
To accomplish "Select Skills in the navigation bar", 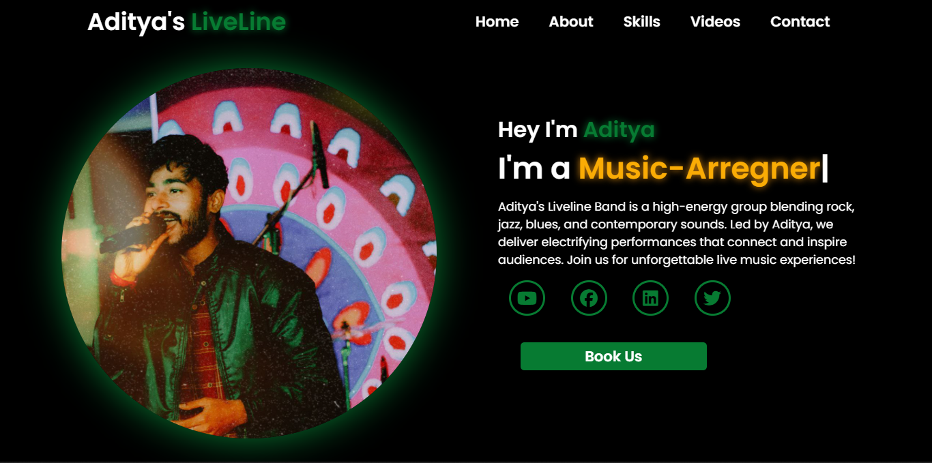I will 641,22.
